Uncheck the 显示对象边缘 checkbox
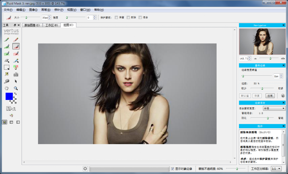Screen dimensions: 288x174 173,169
